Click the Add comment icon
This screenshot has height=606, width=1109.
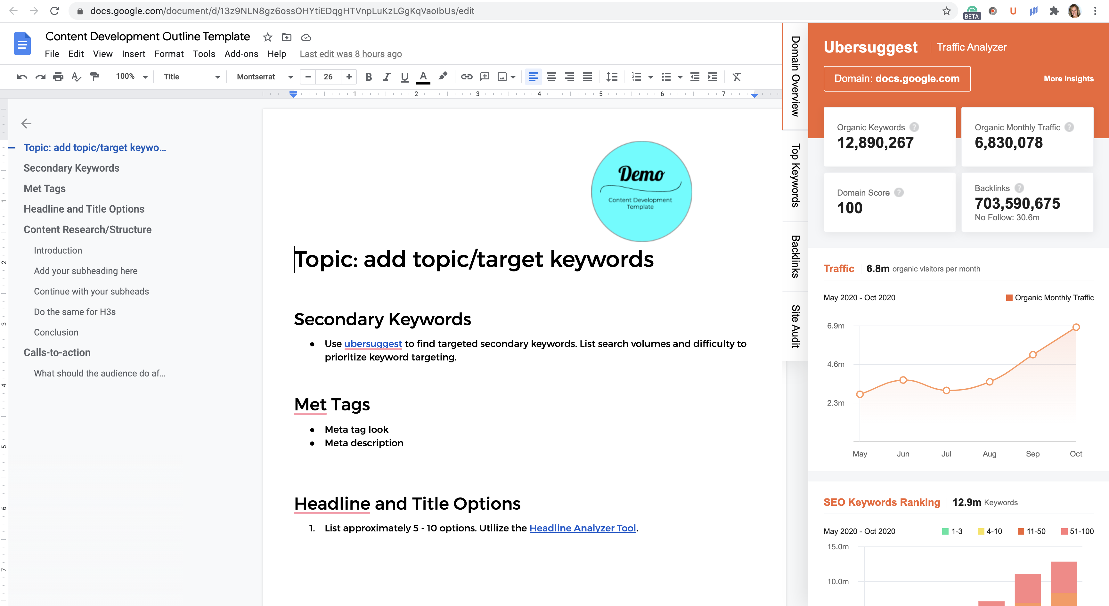(x=485, y=77)
